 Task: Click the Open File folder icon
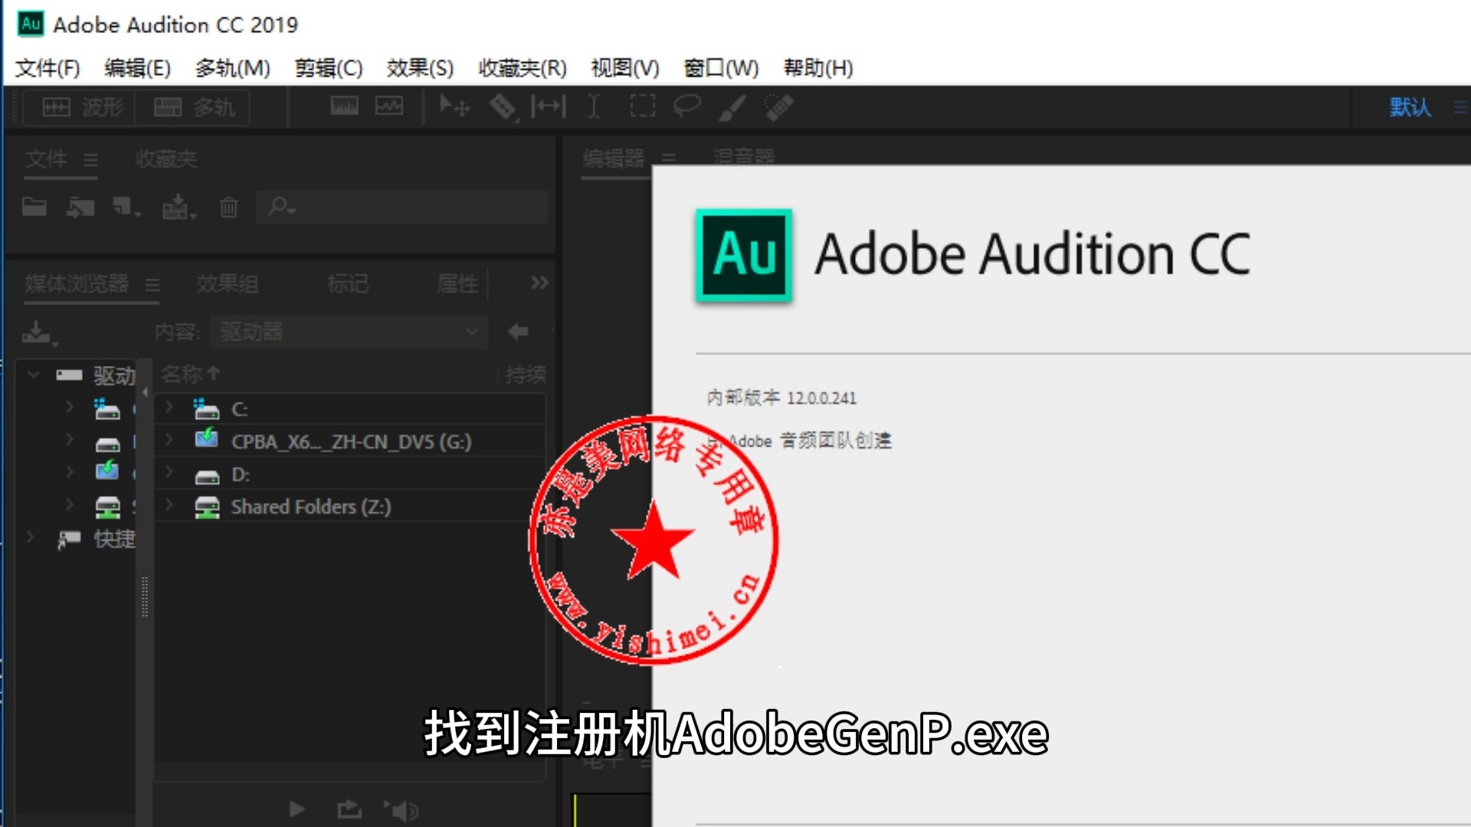34,207
